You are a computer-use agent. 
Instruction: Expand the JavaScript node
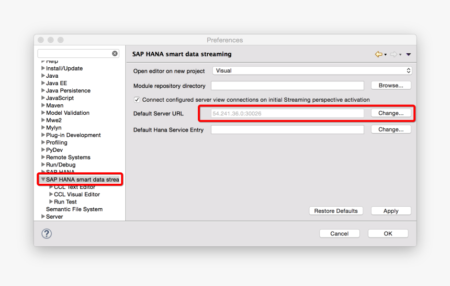click(x=43, y=98)
